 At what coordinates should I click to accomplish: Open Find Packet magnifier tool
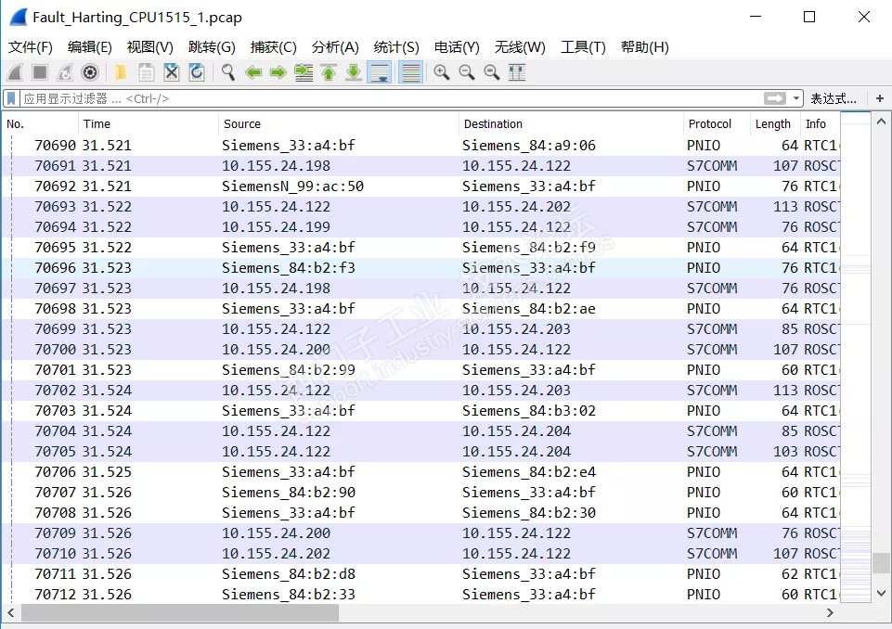(227, 72)
